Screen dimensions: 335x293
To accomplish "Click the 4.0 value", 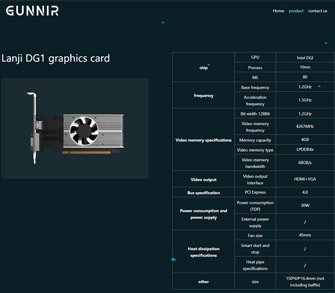I will pyautogui.click(x=305, y=192).
